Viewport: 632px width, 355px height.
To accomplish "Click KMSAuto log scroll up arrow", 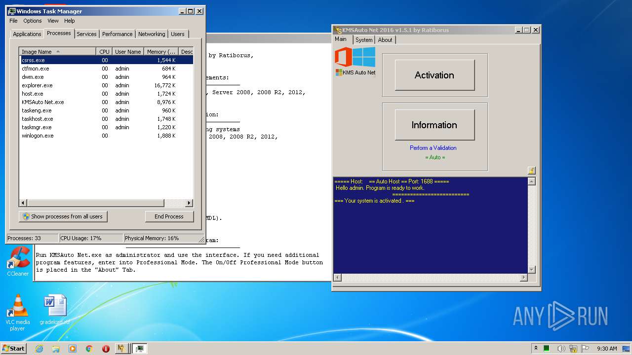I will click(532, 181).
